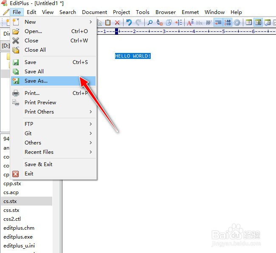Open the Document menu

click(x=95, y=12)
